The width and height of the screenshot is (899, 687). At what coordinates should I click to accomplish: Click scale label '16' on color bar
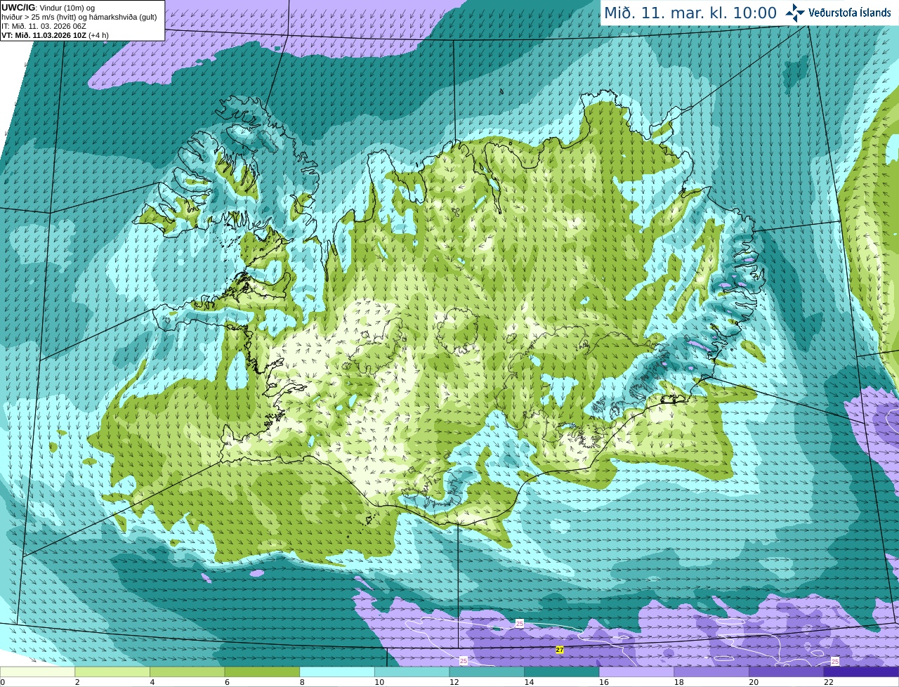603,682
